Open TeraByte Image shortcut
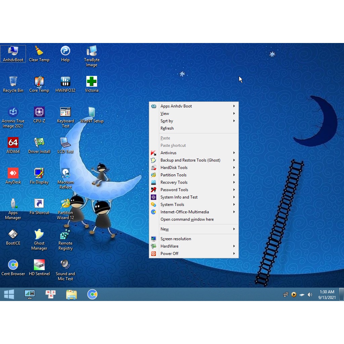The height and width of the screenshot is (344, 344). pyautogui.click(x=92, y=56)
